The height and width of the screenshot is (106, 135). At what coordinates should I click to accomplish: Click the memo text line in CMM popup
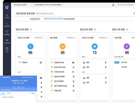coord(7,97)
